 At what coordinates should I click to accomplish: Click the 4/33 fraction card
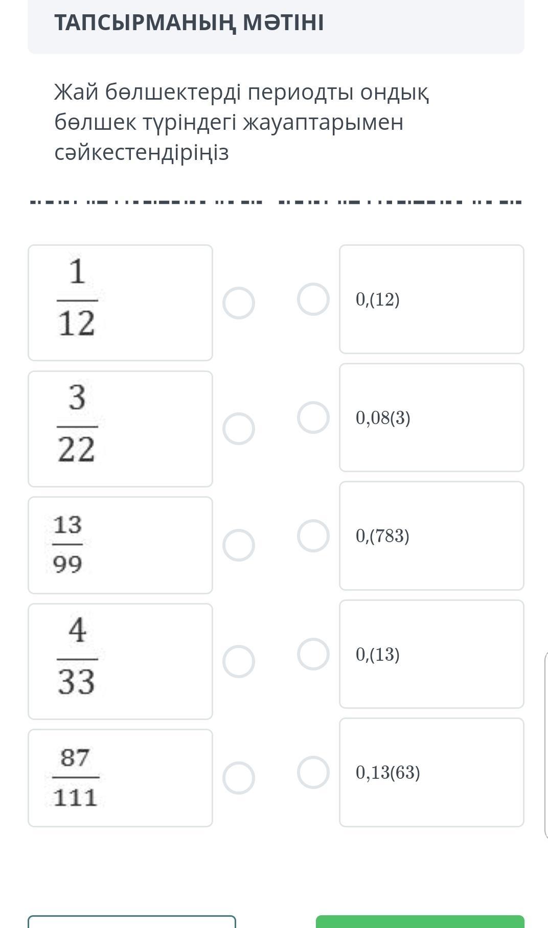[x=120, y=662]
